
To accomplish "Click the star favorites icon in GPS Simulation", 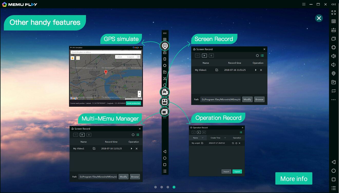I will [x=72, y=58].
